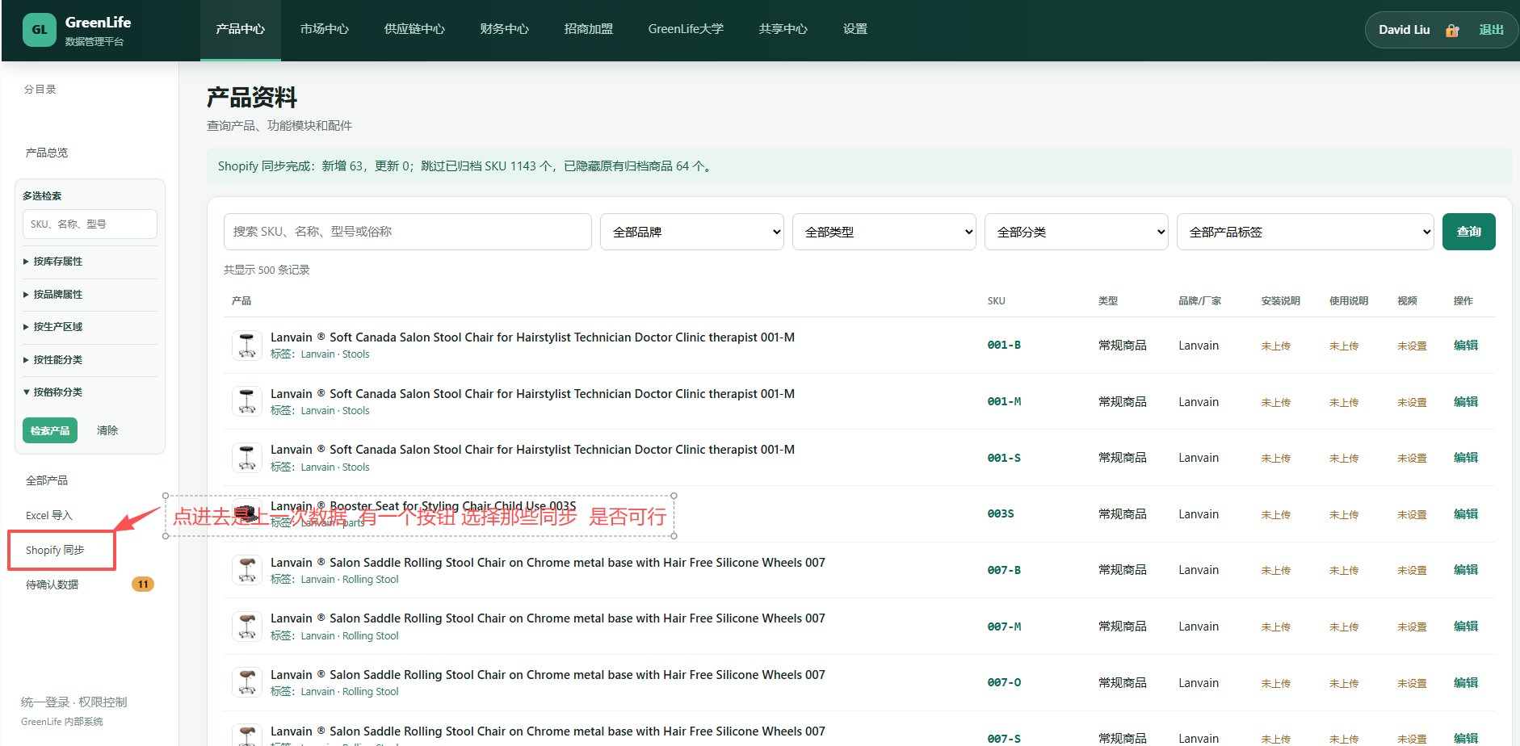The width and height of the screenshot is (1520, 746).
Task: Open 待确认数据 with badge 11
Action: click(x=89, y=585)
